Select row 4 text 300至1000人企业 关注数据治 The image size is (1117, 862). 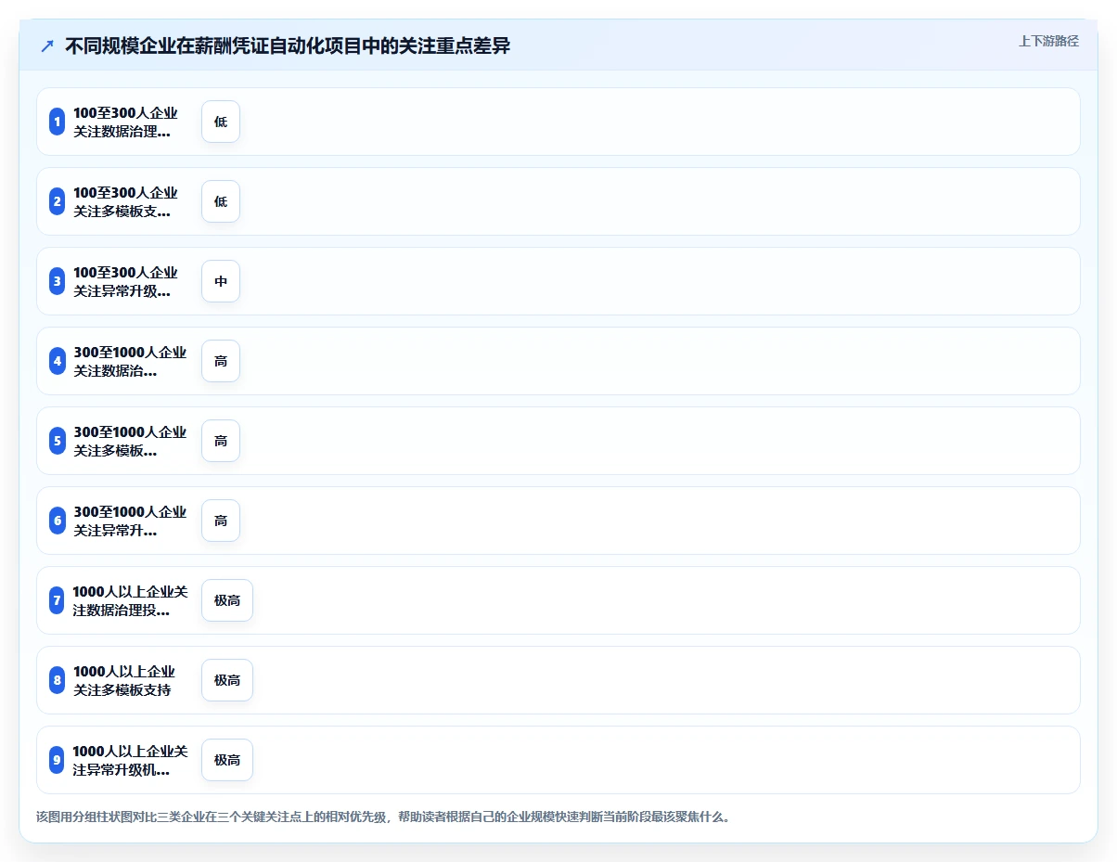coord(130,361)
